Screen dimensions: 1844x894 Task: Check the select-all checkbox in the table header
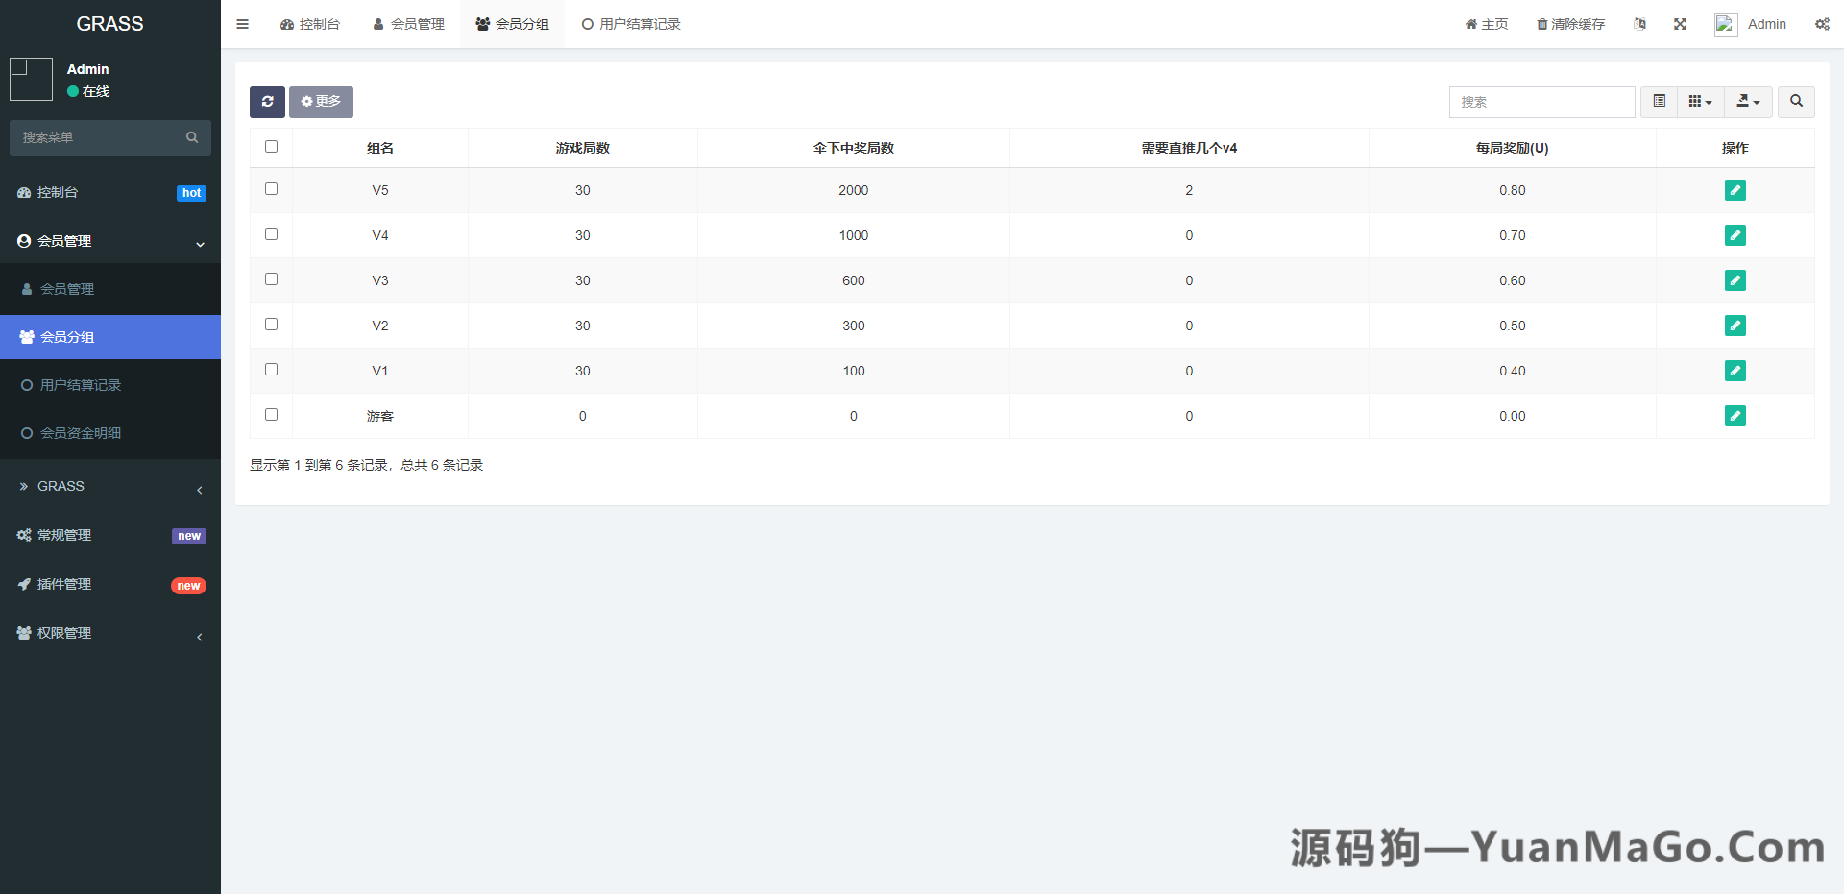[x=271, y=146]
